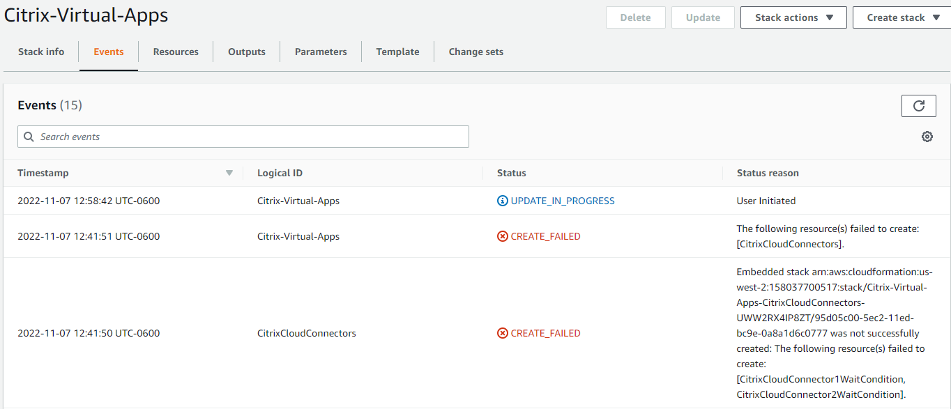This screenshot has height=409, width=951.
Task: Click the Update button
Action: (703, 17)
